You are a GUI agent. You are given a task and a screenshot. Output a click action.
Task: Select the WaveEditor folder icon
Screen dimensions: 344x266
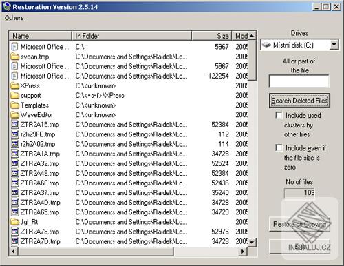14,114
